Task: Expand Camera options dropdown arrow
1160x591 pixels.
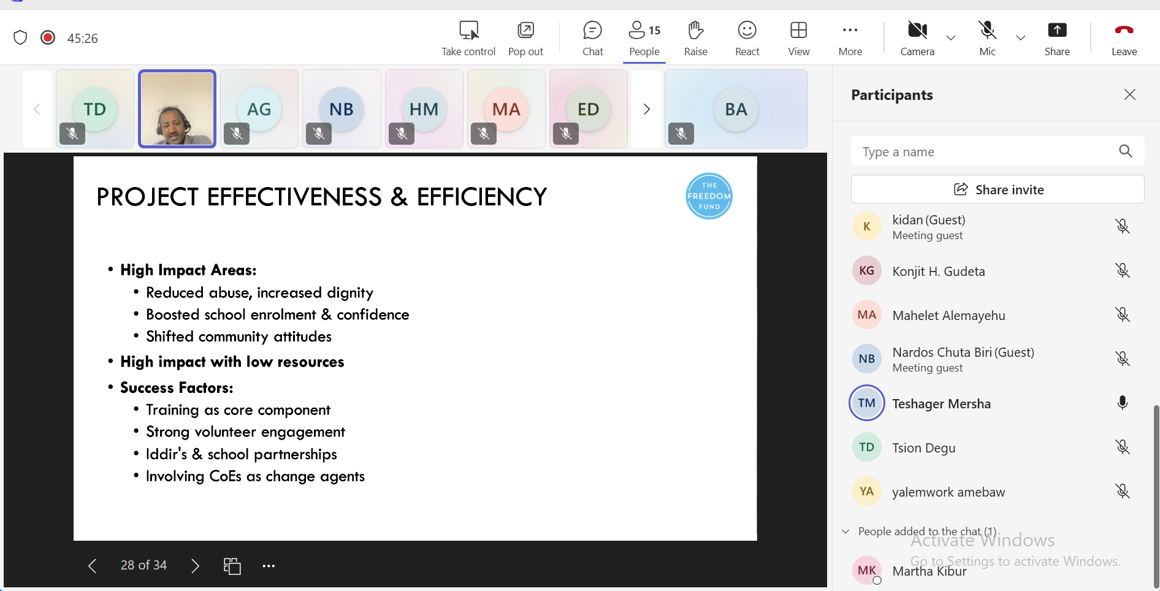Action: tap(951, 38)
